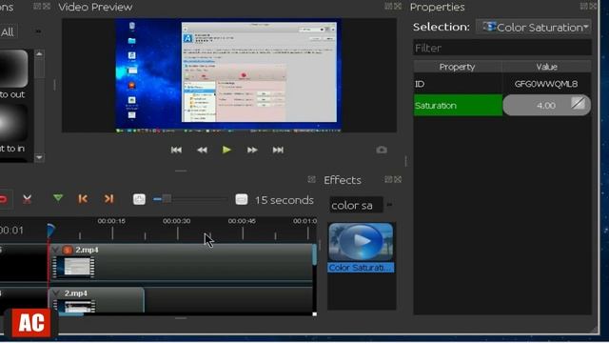This screenshot has height=343, width=609.
Task: Click the Video Preview title
Action: (95, 7)
